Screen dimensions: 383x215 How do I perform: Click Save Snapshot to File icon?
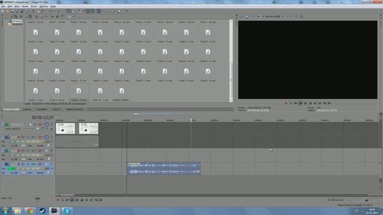point(302,17)
